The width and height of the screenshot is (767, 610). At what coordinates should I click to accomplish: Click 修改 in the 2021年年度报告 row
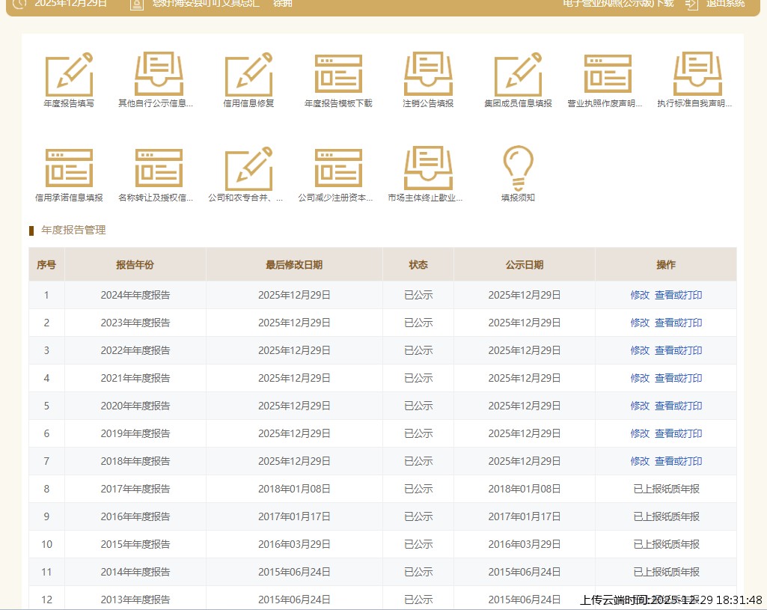640,378
